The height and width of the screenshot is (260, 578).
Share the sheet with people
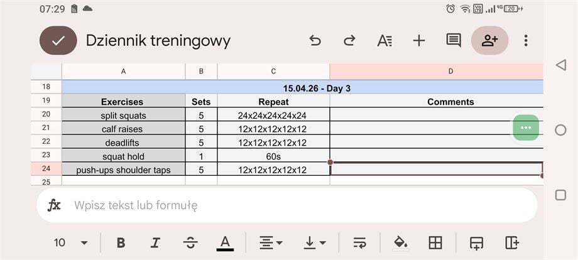pyautogui.click(x=489, y=41)
